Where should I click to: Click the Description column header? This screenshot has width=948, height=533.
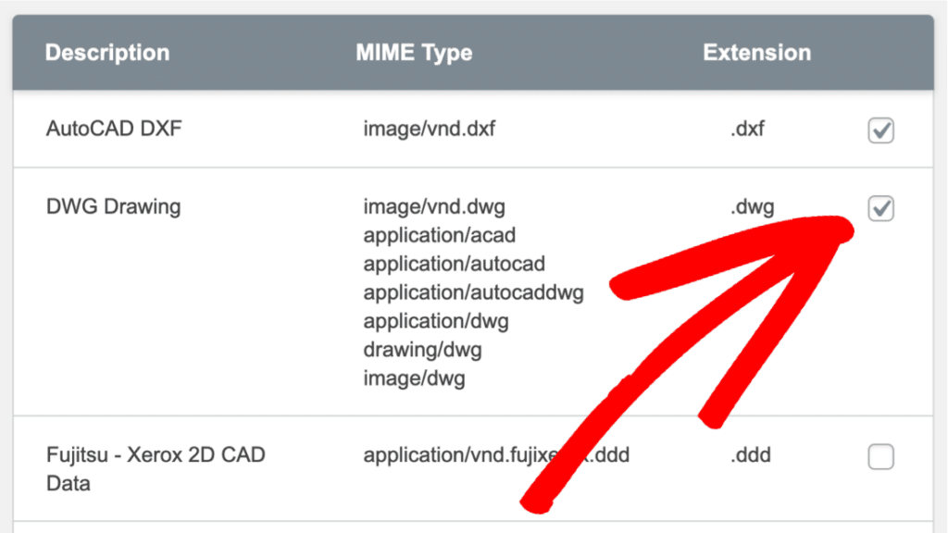pyautogui.click(x=107, y=53)
